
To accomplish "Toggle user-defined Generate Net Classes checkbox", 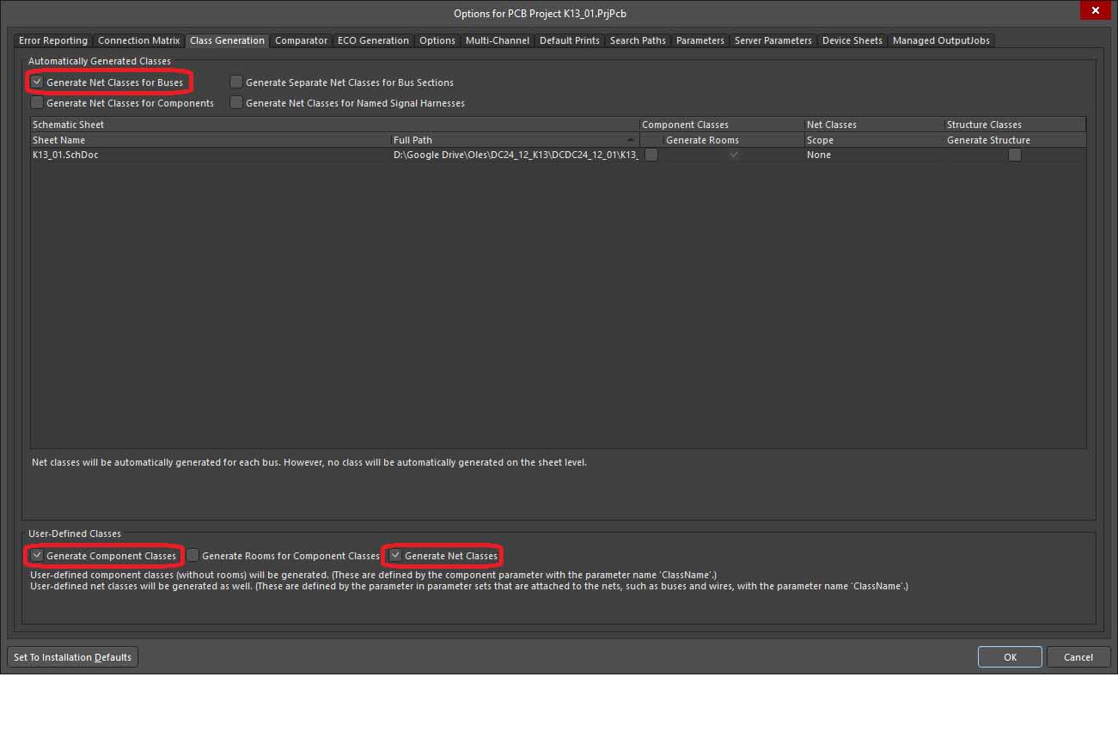I will pos(395,556).
